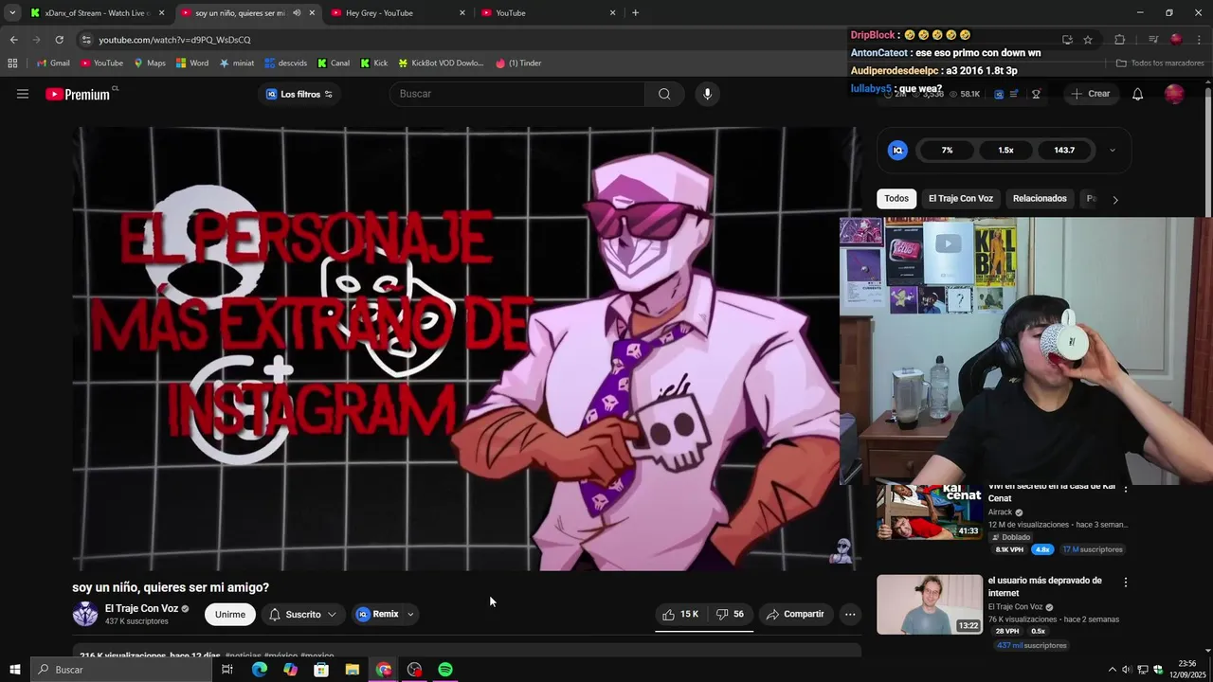Open a new browser tab
The width and height of the screenshot is (1213, 682).
tap(635, 13)
